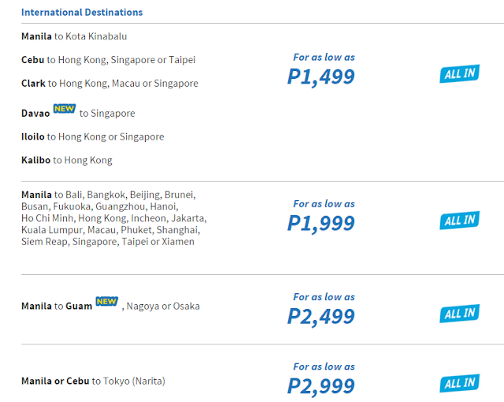Click the Manila to Bali, Bangkok destinations list
This screenshot has height=402, width=504.
click(114, 218)
